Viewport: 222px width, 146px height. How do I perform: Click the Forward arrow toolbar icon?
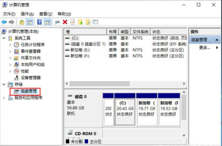pyautogui.click(x=11, y=22)
